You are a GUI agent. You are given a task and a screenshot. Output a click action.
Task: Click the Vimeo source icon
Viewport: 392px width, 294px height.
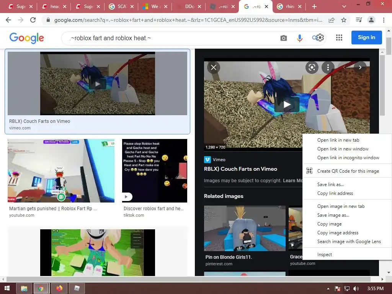tap(207, 160)
